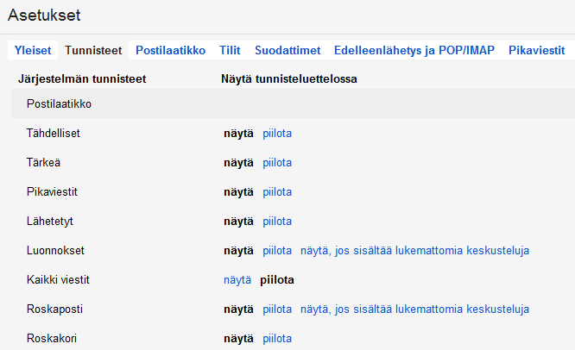Hide the Tähdelliset label with piilota
The image size is (575, 350).
(x=277, y=134)
